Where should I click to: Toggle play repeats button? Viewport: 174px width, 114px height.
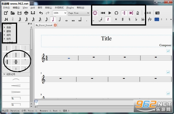click(x=124, y=13)
